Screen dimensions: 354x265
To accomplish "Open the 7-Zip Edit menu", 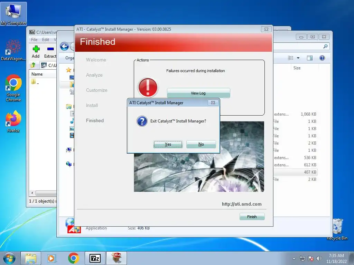I will (45, 39).
